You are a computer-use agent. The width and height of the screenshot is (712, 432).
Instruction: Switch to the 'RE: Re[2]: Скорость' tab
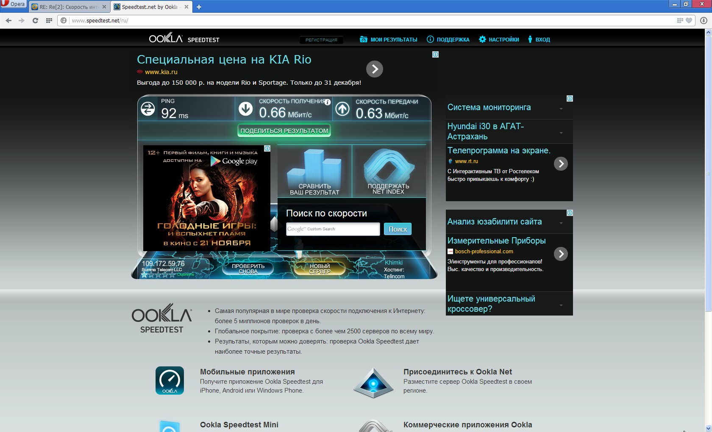(x=69, y=7)
